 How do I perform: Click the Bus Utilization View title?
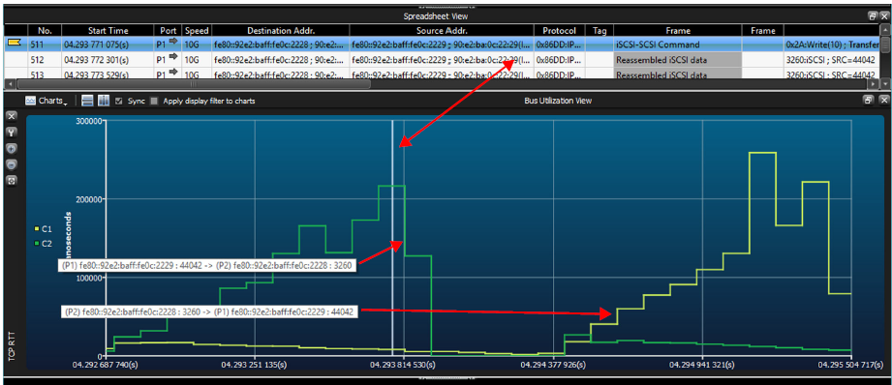coord(557,101)
